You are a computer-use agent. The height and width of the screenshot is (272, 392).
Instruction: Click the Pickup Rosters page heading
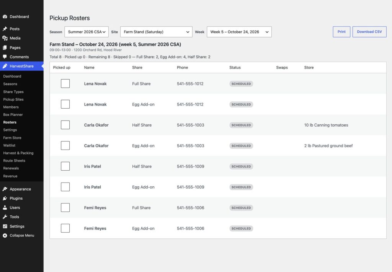(70, 18)
